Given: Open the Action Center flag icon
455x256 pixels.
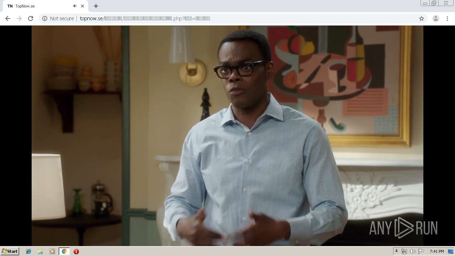Looking at the screenshot, I should 421,251.
